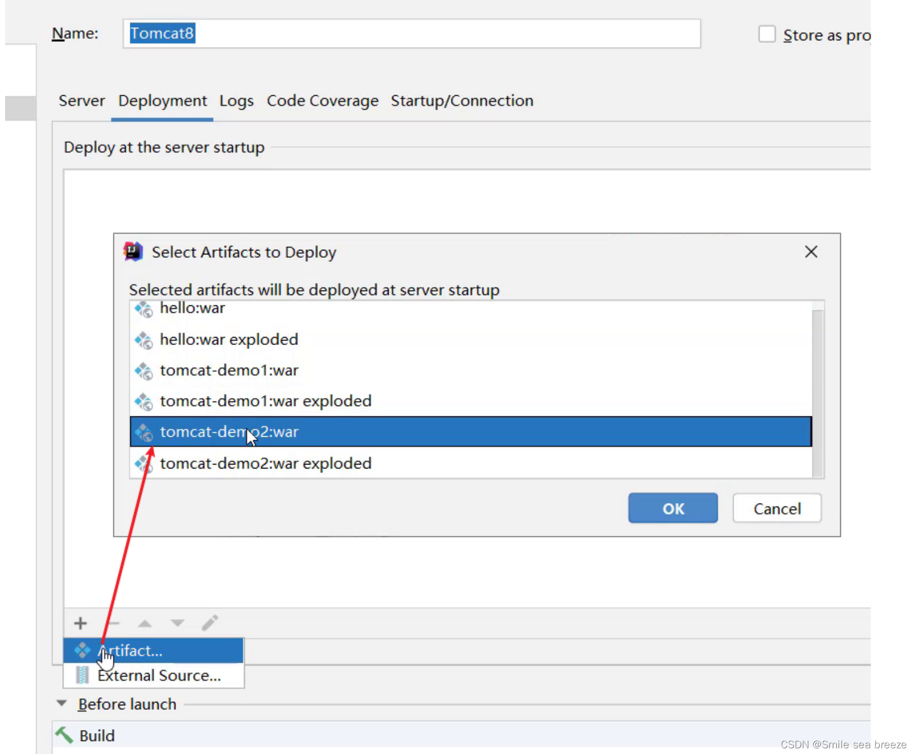Select hello:war in the artifact list
Viewport: 915px width, 754px height.
[x=470, y=309]
